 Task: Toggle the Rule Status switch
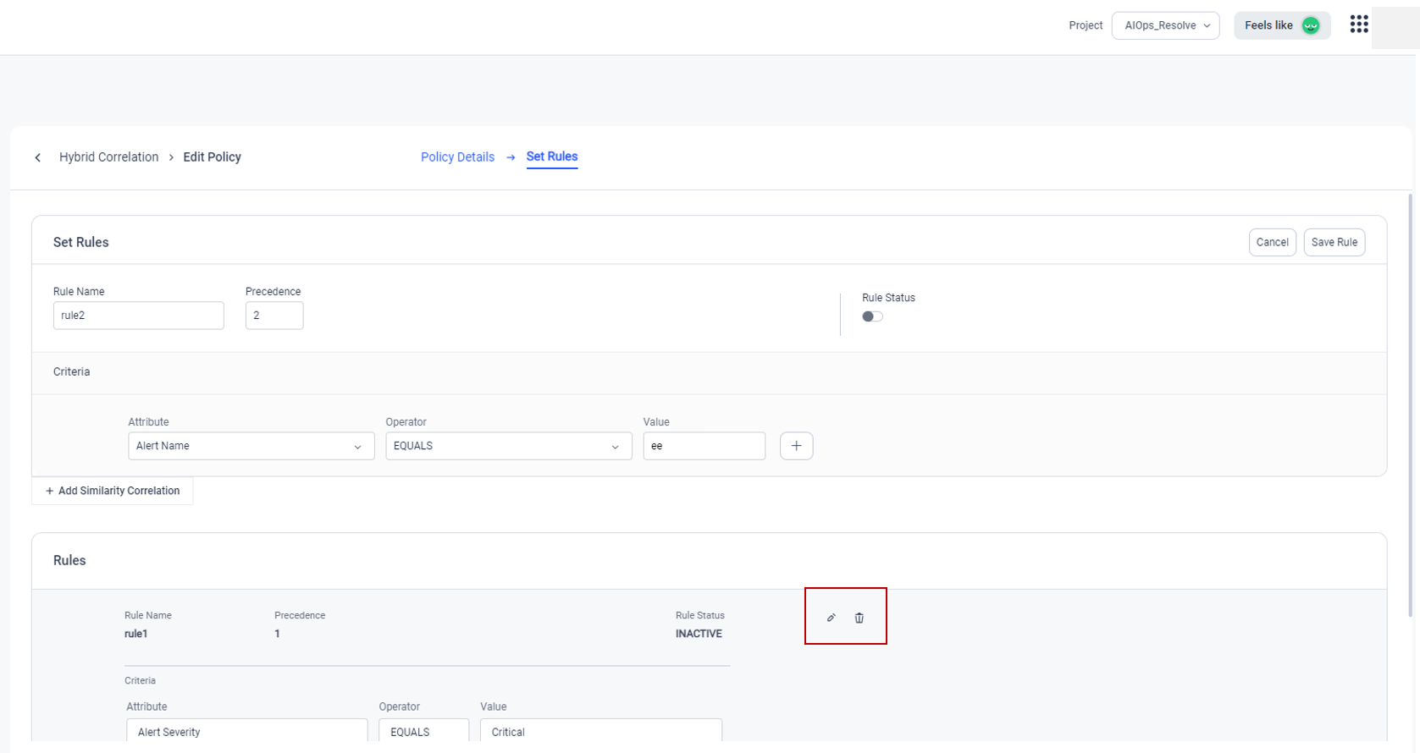[x=872, y=316]
